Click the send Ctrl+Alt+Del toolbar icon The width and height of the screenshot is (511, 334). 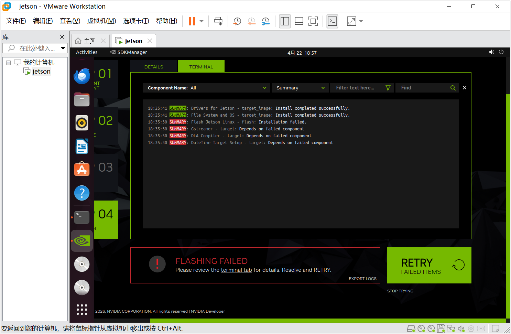[x=218, y=21]
